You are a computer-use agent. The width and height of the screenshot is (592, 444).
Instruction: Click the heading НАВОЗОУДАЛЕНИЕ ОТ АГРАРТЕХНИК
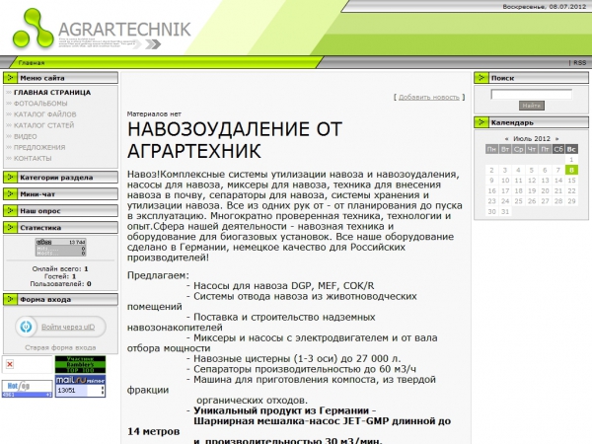pos(235,140)
